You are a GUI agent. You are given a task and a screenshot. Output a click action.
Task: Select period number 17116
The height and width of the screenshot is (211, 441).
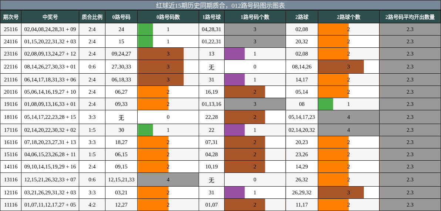coord(11,130)
